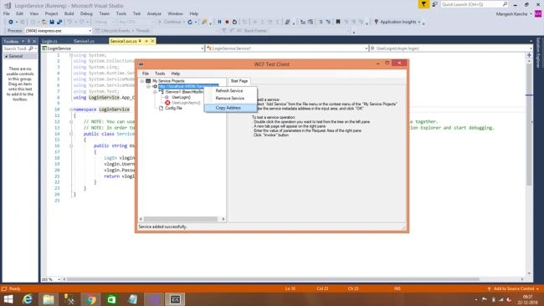Open File menu in WCF Test Client
544x306 pixels.
[x=146, y=74]
